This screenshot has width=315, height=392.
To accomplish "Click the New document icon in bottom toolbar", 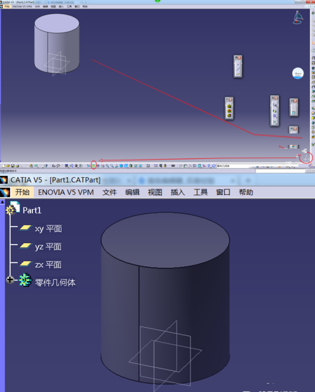I will [x=4, y=166].
